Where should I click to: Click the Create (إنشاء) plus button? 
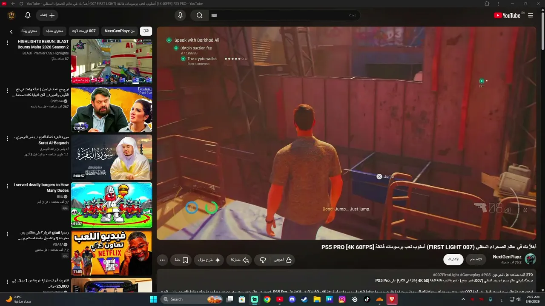pyautogui.click(x=47, y=15)
